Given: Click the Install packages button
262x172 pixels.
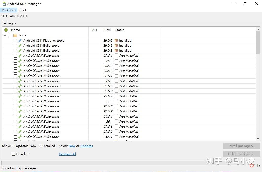Looking at the screenshot, I should click(242, 146).
